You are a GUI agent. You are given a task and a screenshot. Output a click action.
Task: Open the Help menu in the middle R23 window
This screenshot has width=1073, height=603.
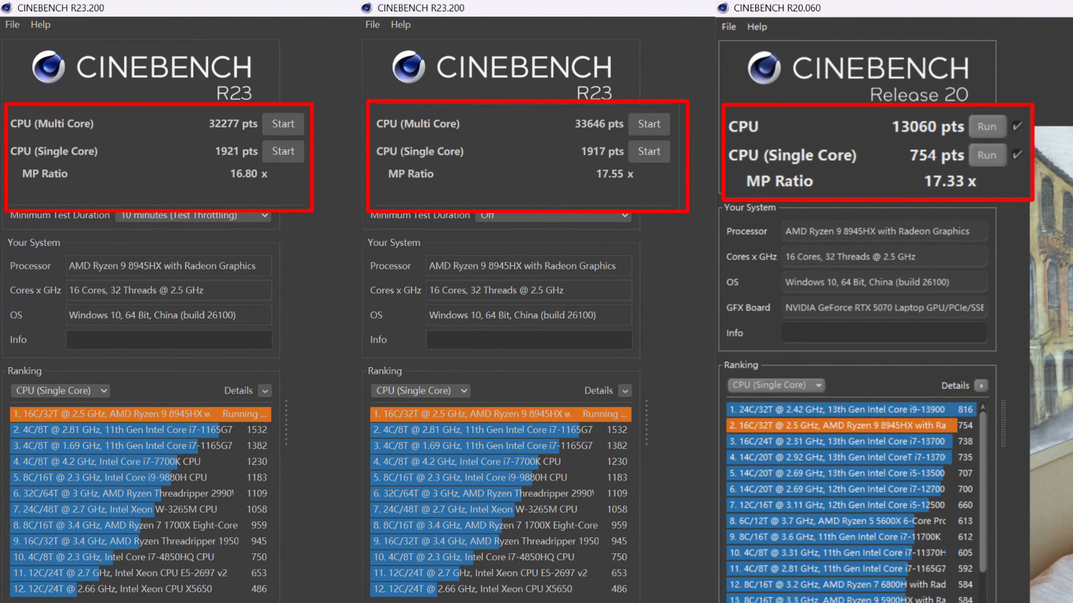click(400, 24)
